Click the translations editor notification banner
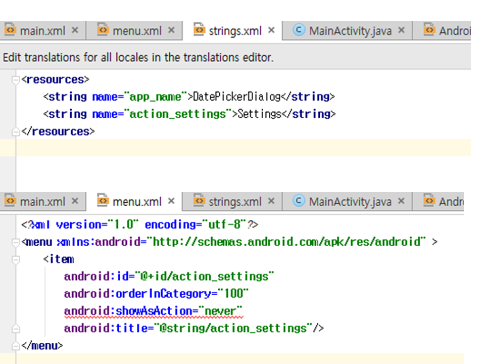This screenshot has height=364, width=485. [138, 57]
